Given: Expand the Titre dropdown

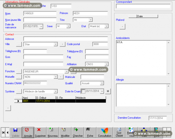Looking at the screenshot, I should pyautogui.click(x=90, y=20).
